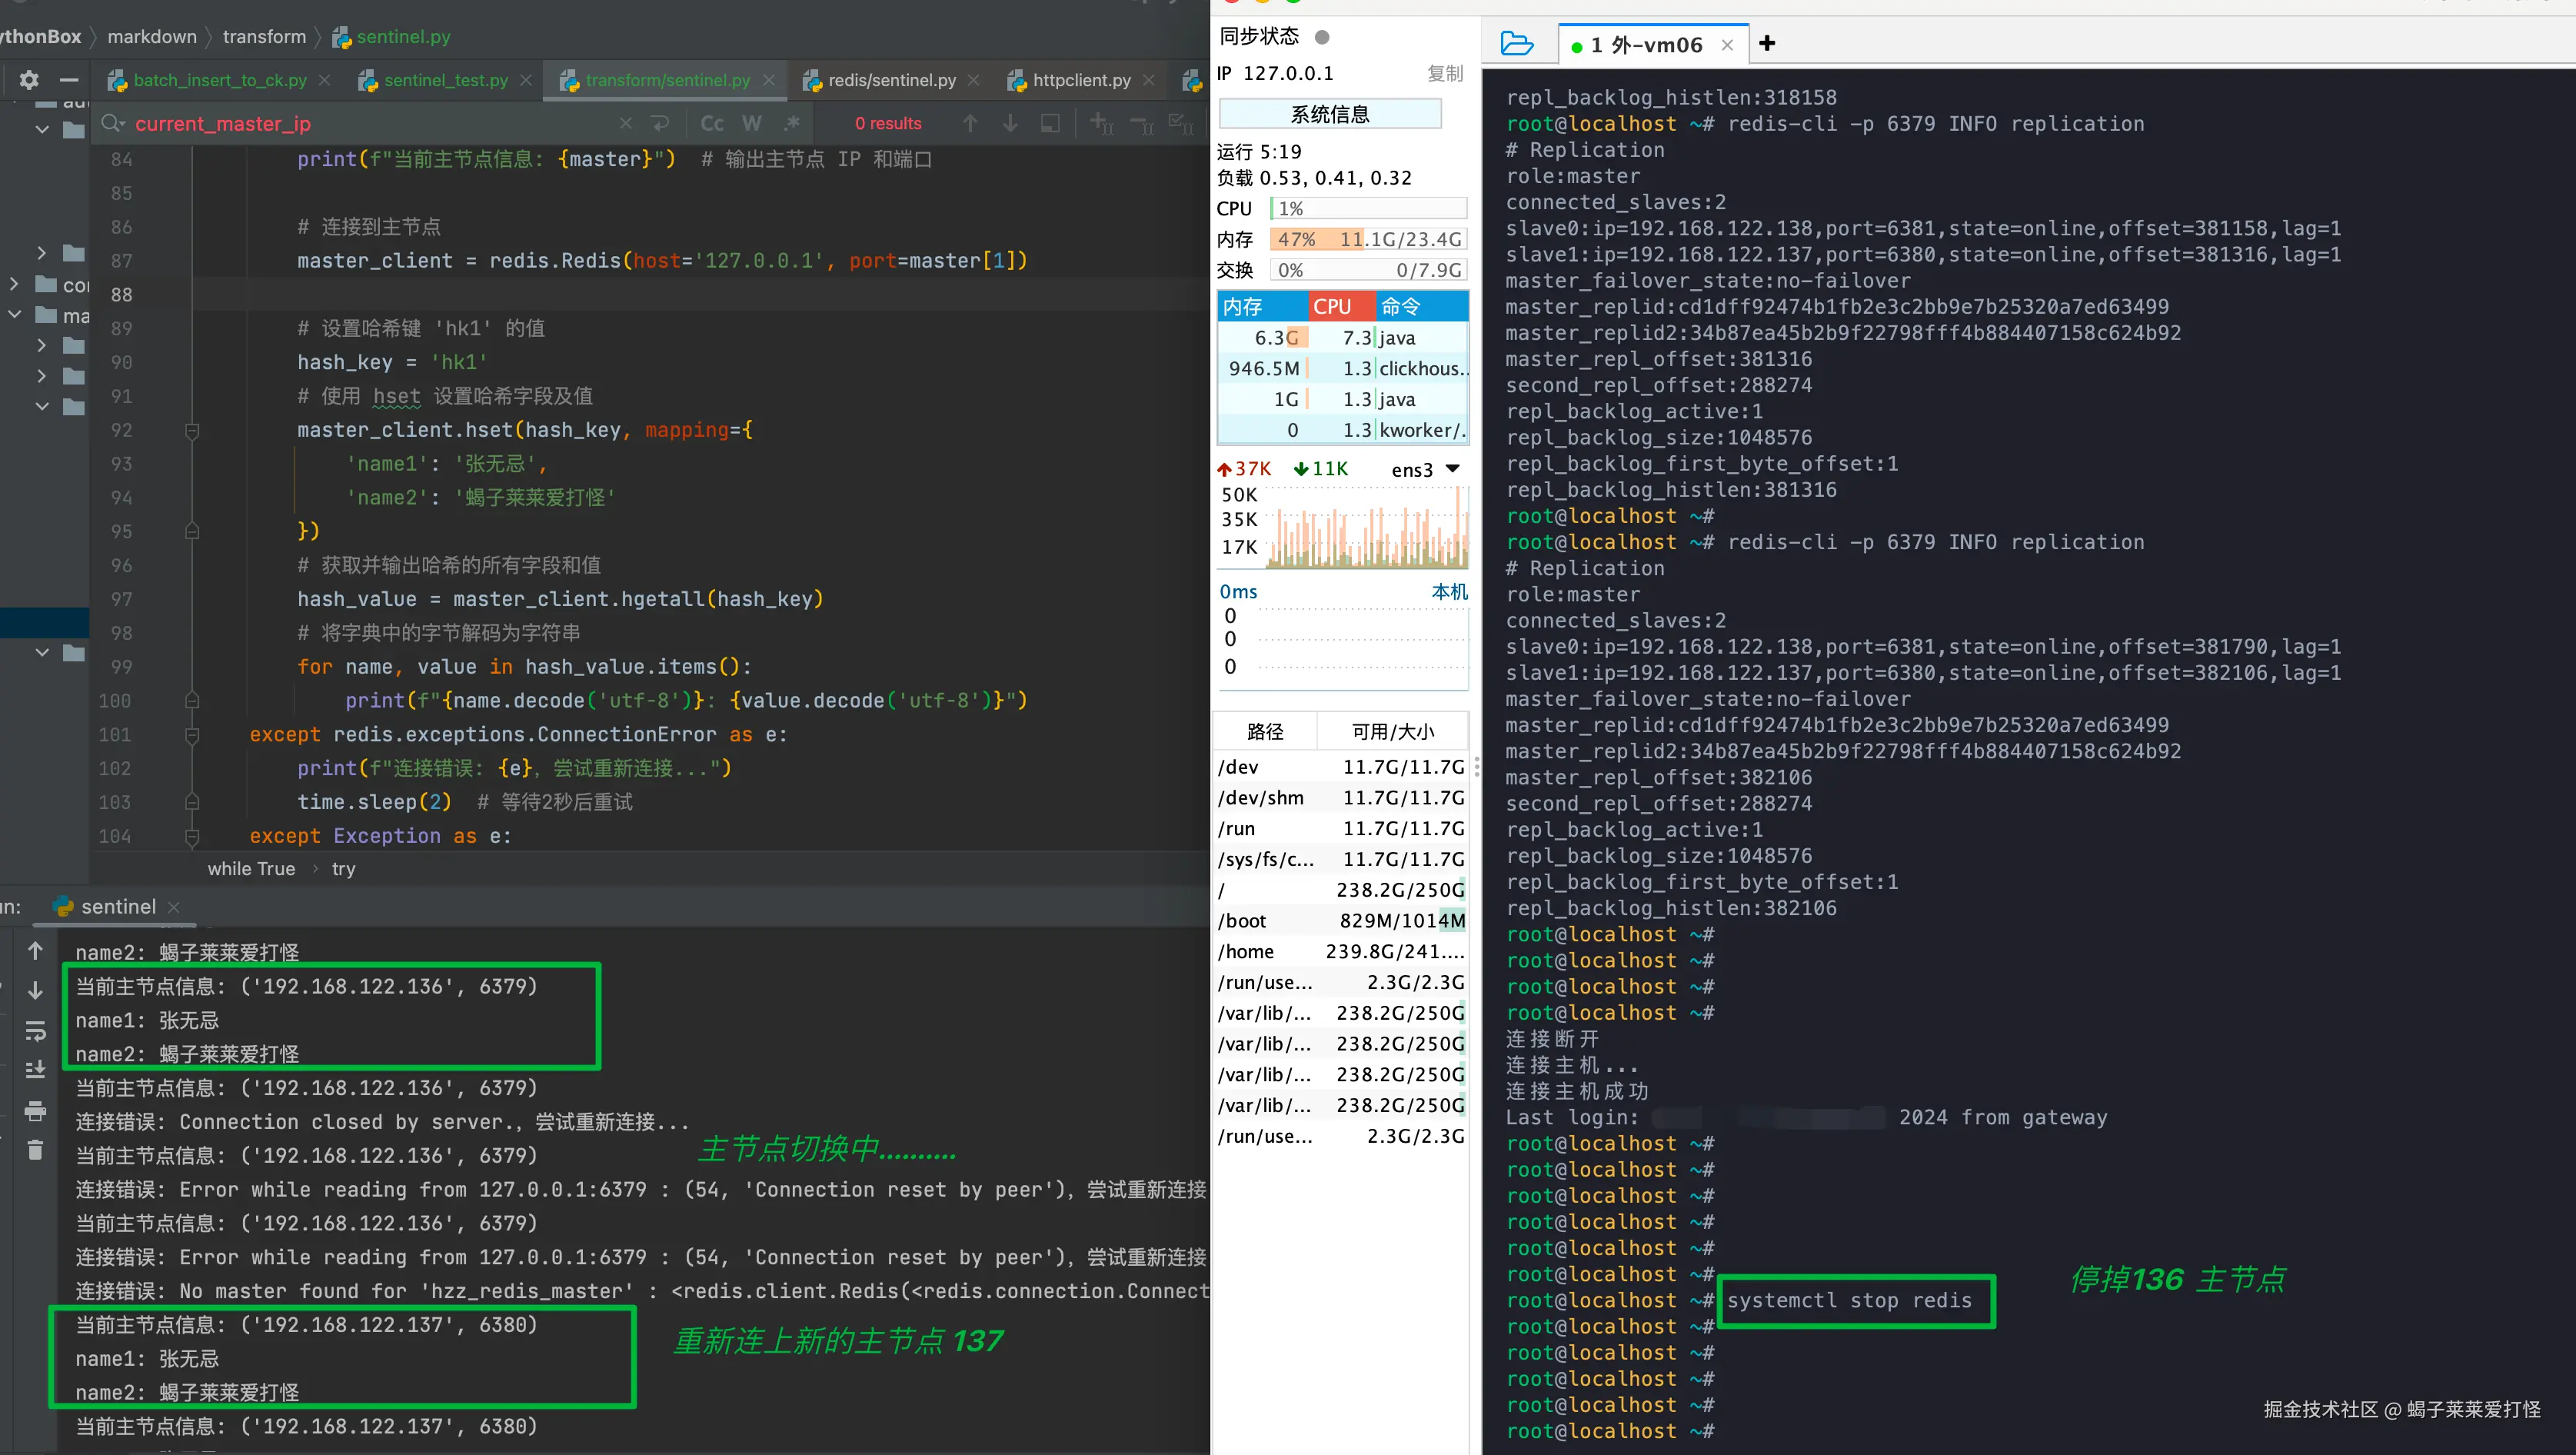Viewport: 2576px width, 1455px height.
Task: Toggle match case Cc option
Action: (712, 123)
